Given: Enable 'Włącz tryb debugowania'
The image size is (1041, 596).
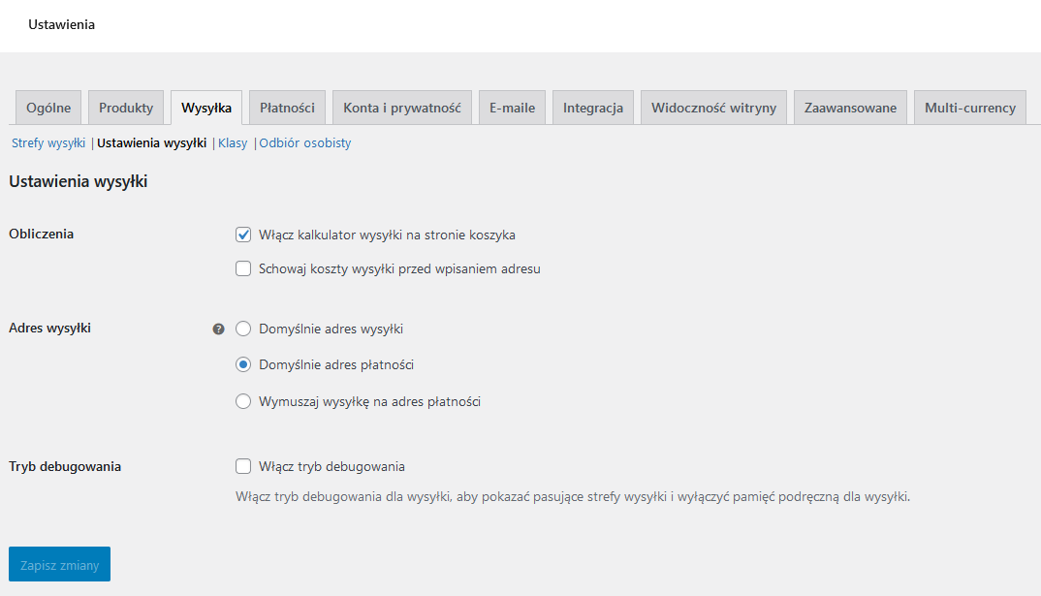Looking at the screenshot, I should tap(243, 466).
